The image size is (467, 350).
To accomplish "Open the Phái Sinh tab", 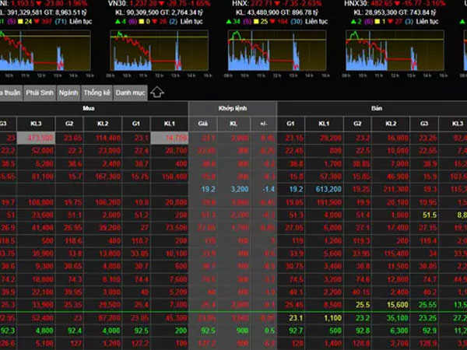I will (39, 93).
